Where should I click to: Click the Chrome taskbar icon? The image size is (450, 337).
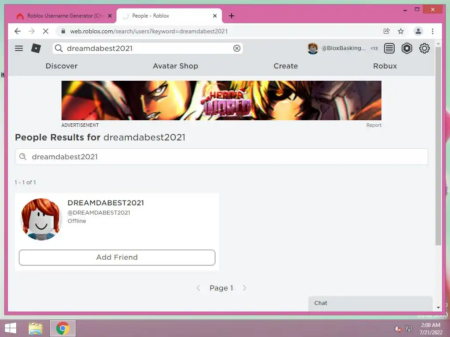click(62, 328)
